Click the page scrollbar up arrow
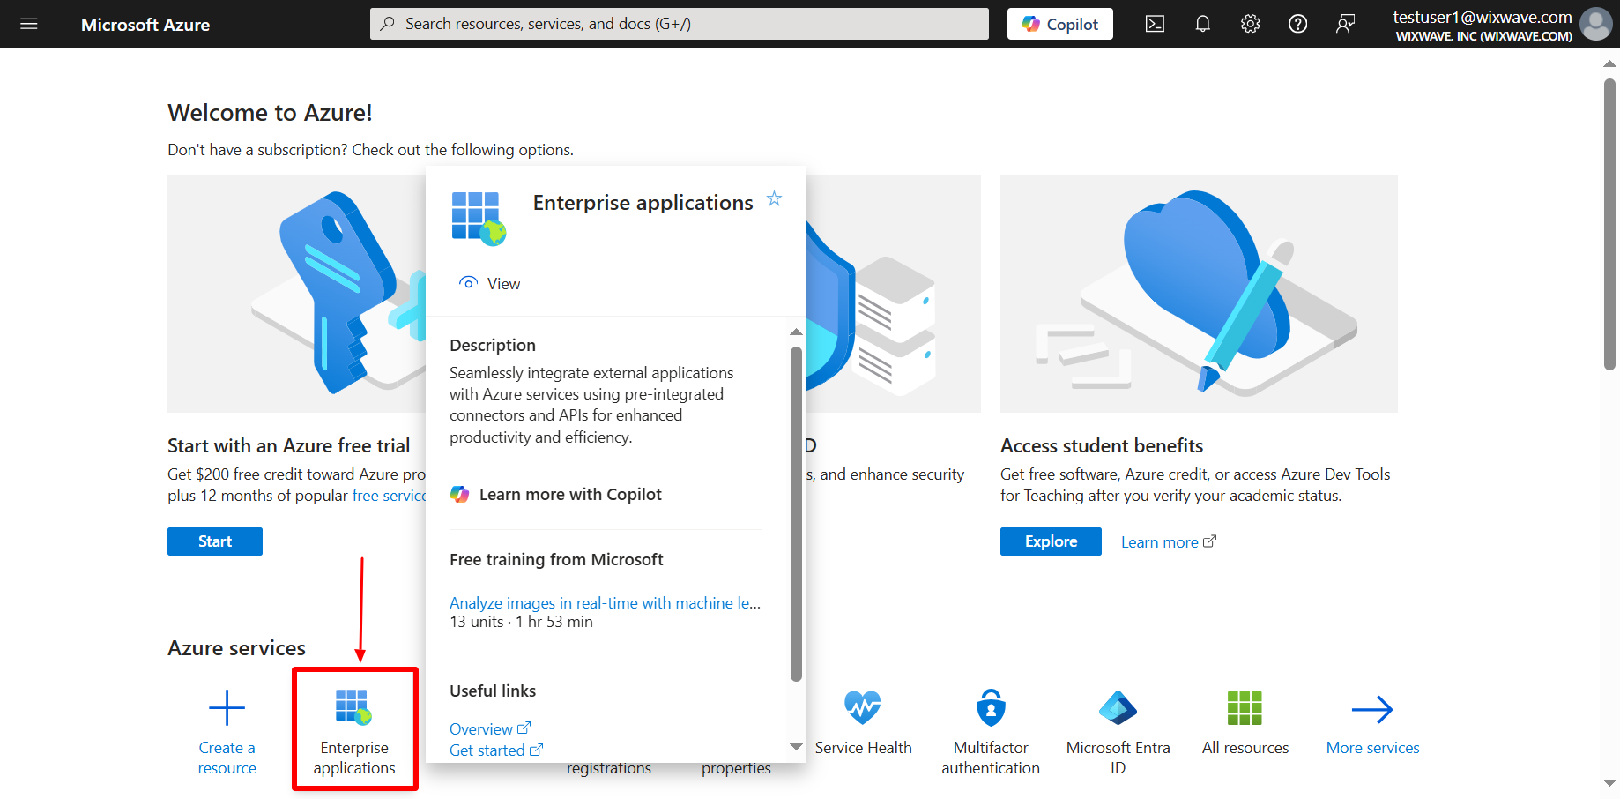The height and width of the screenshot is (799, 1620). point(1609,63)
